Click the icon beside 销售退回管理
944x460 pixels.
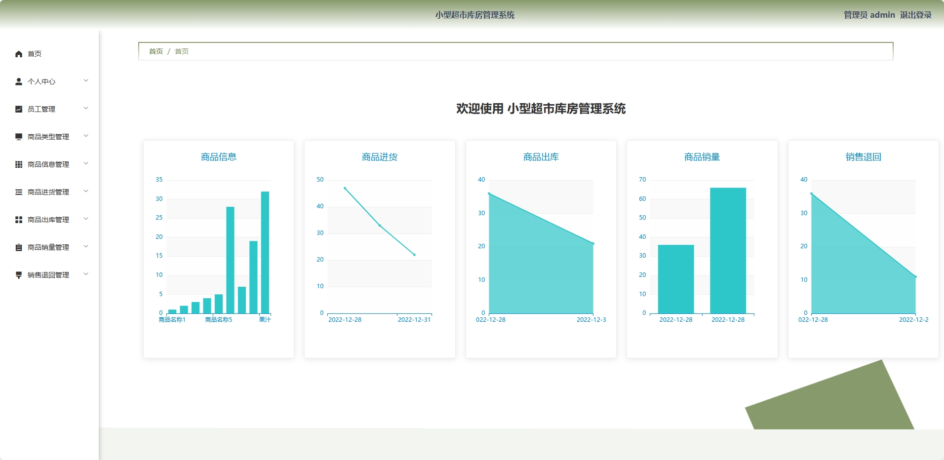[x=19, y=275]
